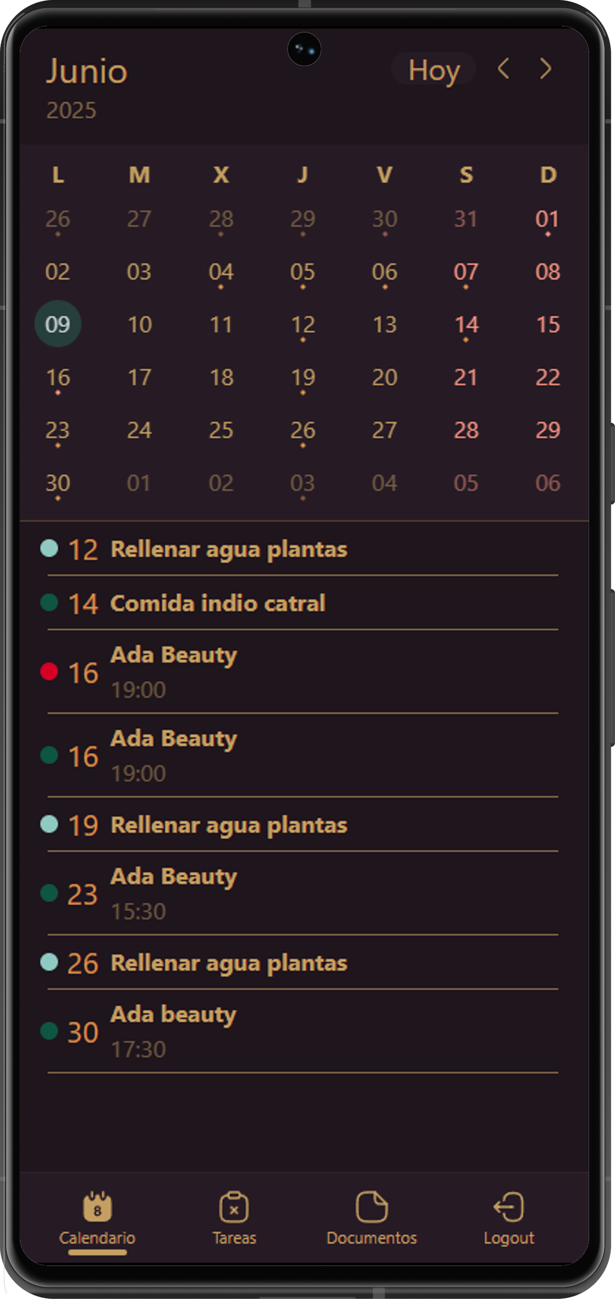Open Ada Beauty event at 15:30
Viewport: 615px width, 1299px height.
click(174, 892)
